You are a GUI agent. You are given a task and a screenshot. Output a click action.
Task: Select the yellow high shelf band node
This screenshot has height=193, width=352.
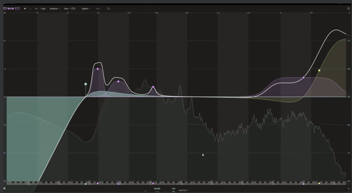pyautogui.click(x=319, y=70)
